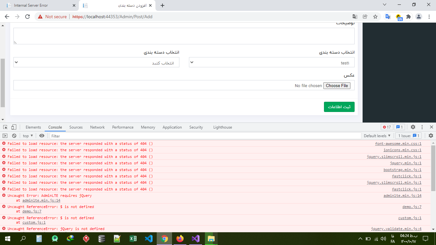
Task: Clear the console
Action: [14, 136]
